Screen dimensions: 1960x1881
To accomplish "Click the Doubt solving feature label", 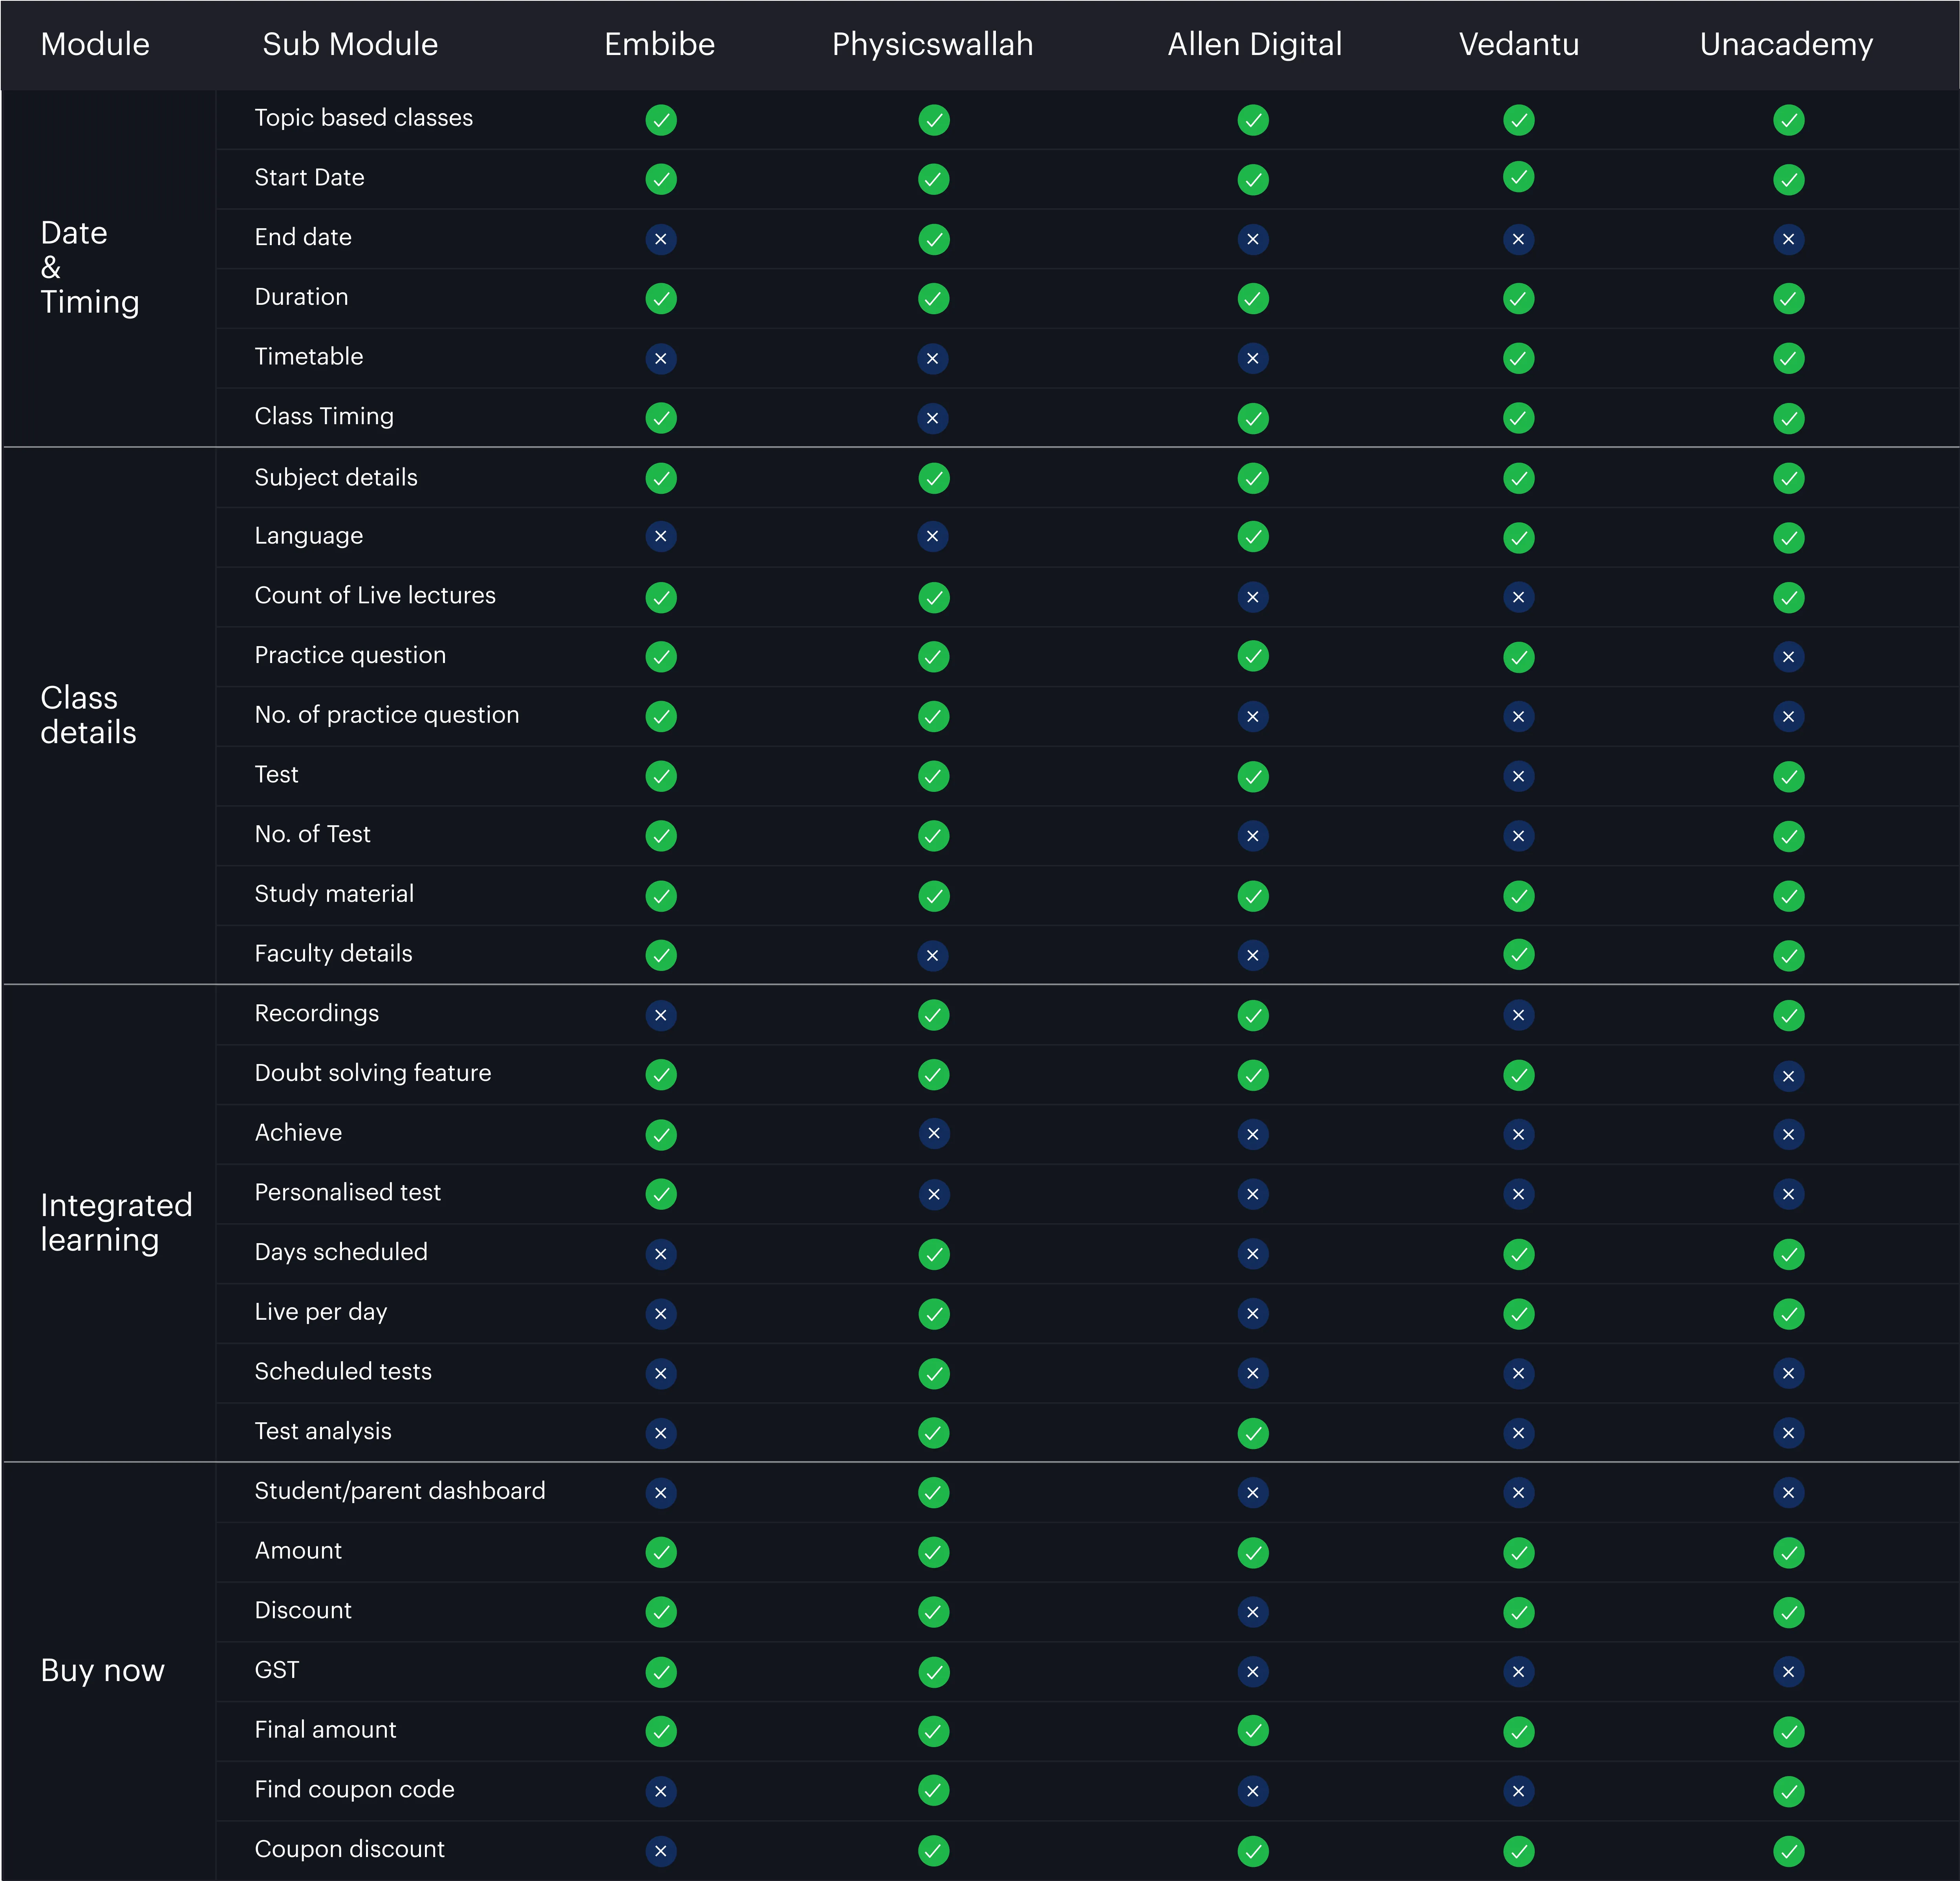I will point(373,1073).
